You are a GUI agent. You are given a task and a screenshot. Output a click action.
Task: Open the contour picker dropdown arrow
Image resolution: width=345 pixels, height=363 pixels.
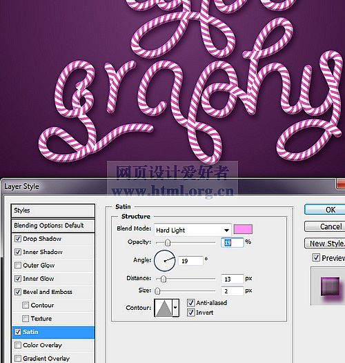tap(176, 308)
